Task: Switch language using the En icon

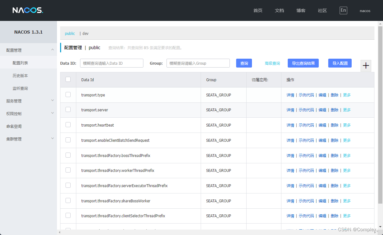Action: pos(343,10)
